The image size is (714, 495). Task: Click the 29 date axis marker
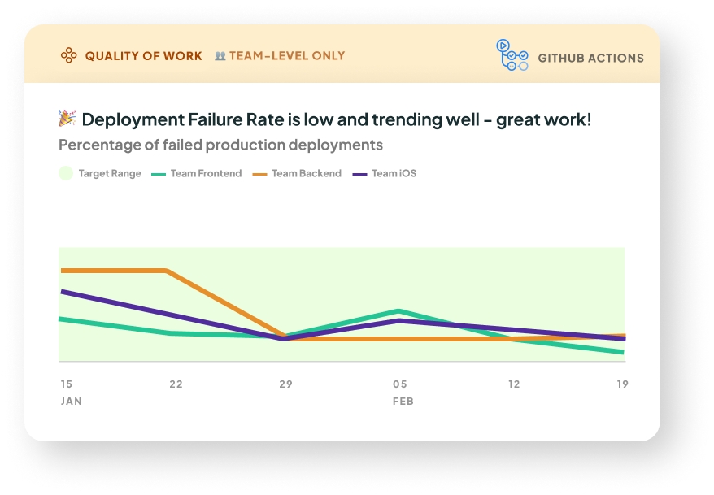285,384
